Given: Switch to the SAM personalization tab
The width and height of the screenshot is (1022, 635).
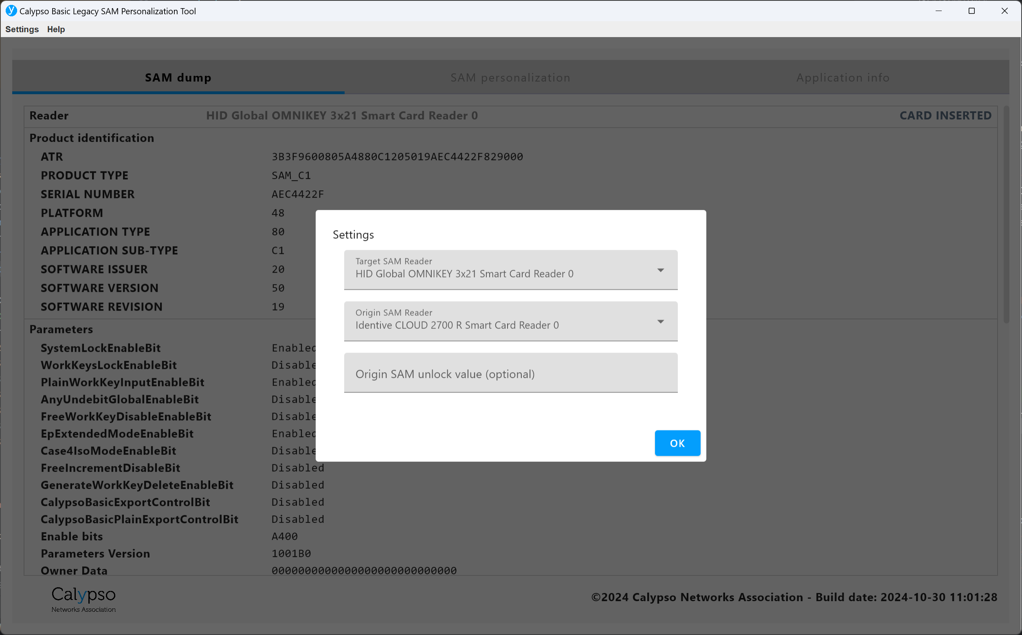Looking at the screenshot, I should click(x=510, y=77).
